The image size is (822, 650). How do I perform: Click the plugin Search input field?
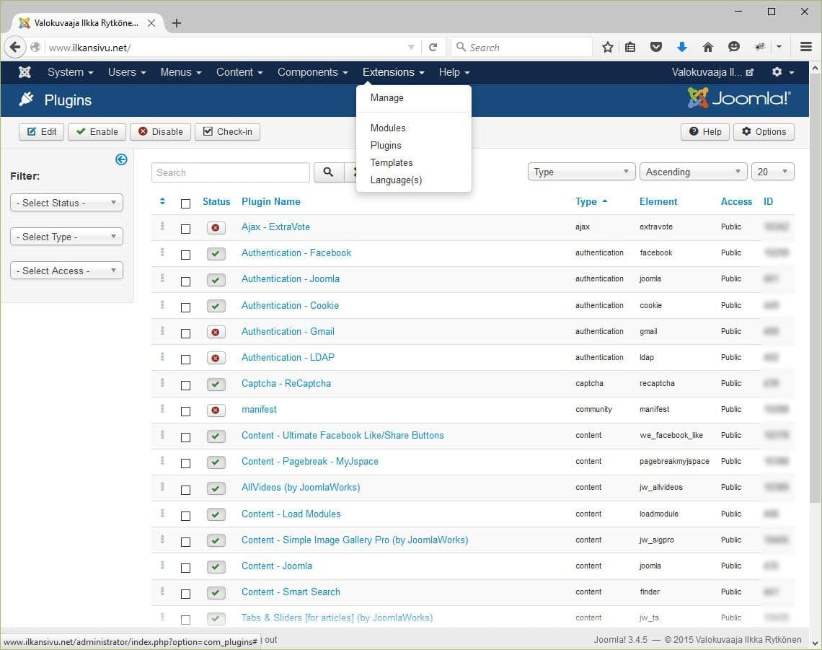(231, 172)
